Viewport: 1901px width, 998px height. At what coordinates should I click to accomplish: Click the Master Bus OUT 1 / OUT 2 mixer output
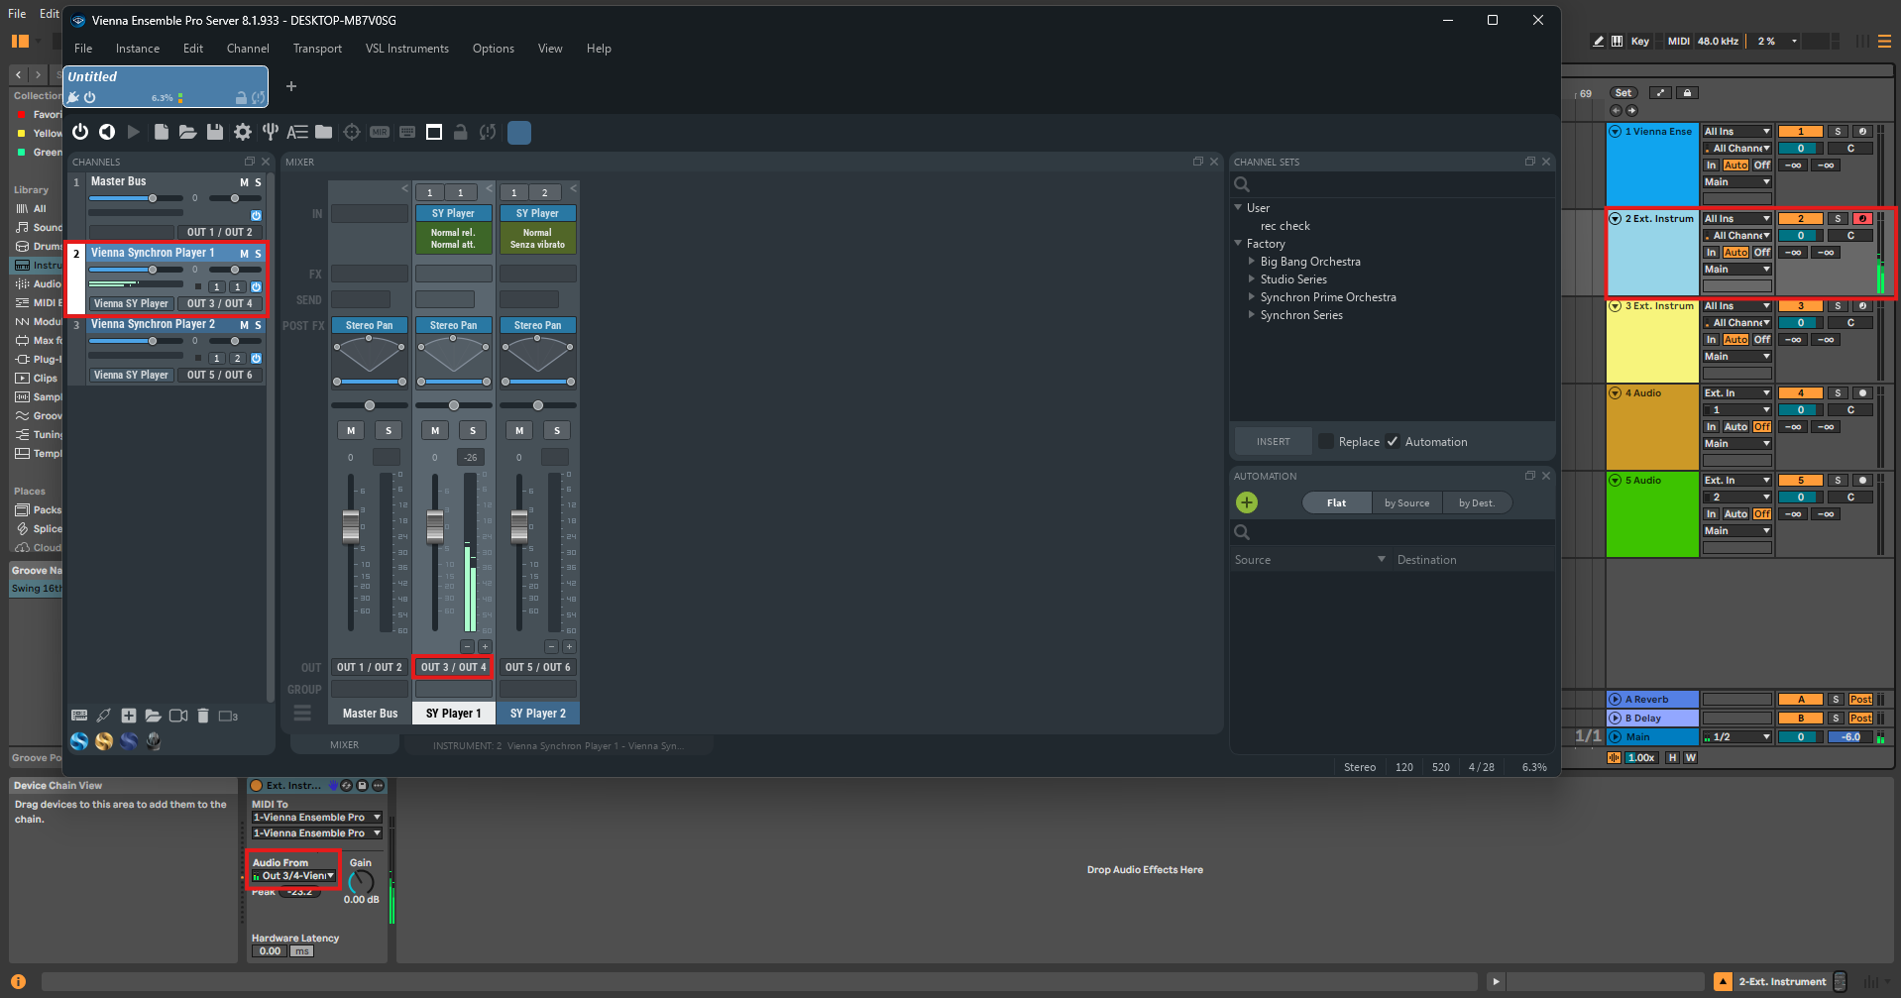click(x=370, y=668)
